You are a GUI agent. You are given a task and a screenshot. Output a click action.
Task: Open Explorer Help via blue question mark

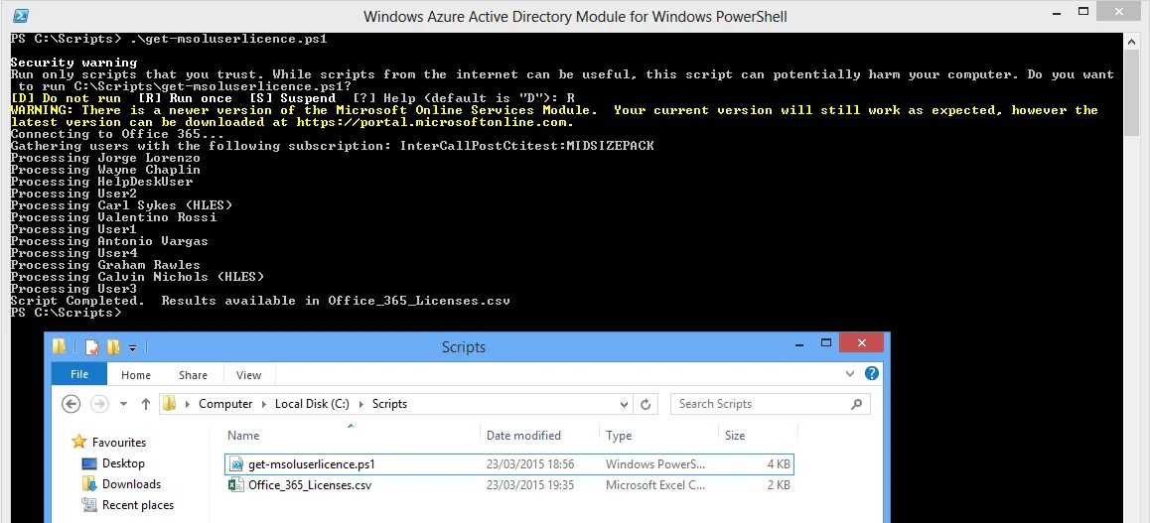click(x=871, y=373)
